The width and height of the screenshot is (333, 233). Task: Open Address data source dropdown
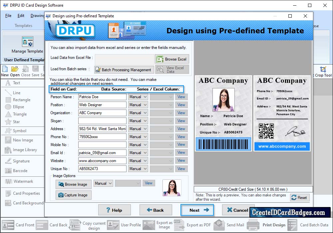(138, 129)
